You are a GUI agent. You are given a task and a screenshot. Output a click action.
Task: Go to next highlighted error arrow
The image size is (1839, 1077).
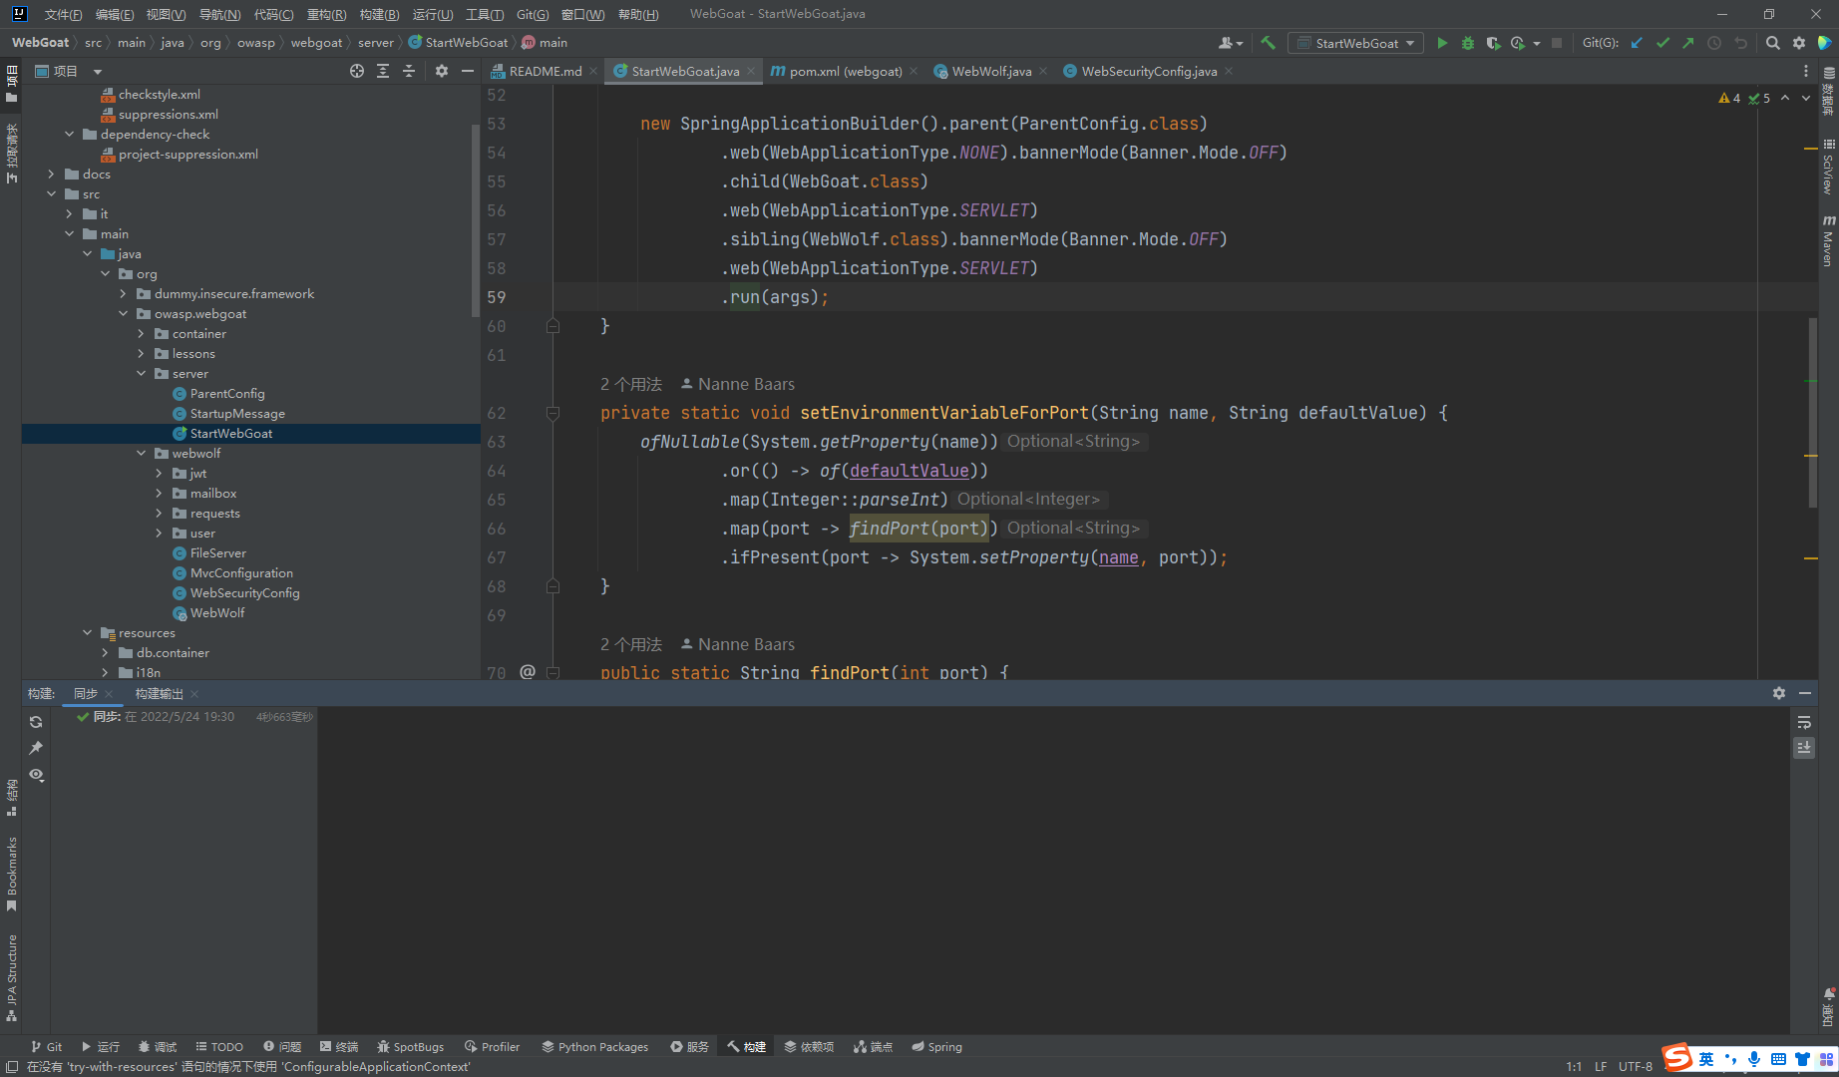click(1806, 98)
